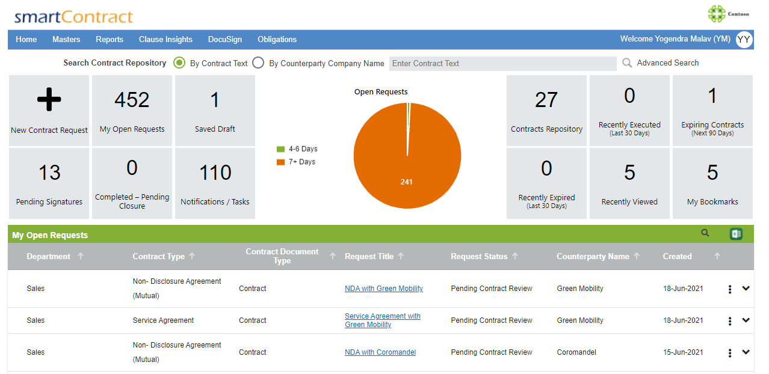
Task: Expand the Service Agreement row chevron
Action: tap(746, 320)
